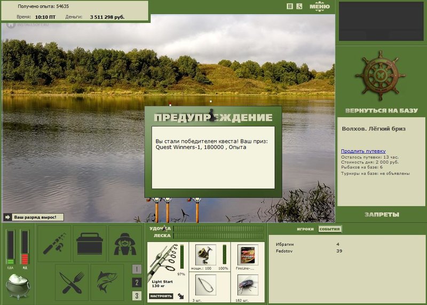Open the fisherman profile icon
Image resolution: width=427 pixels, height=305 pixels.
(x=125, y=243)
